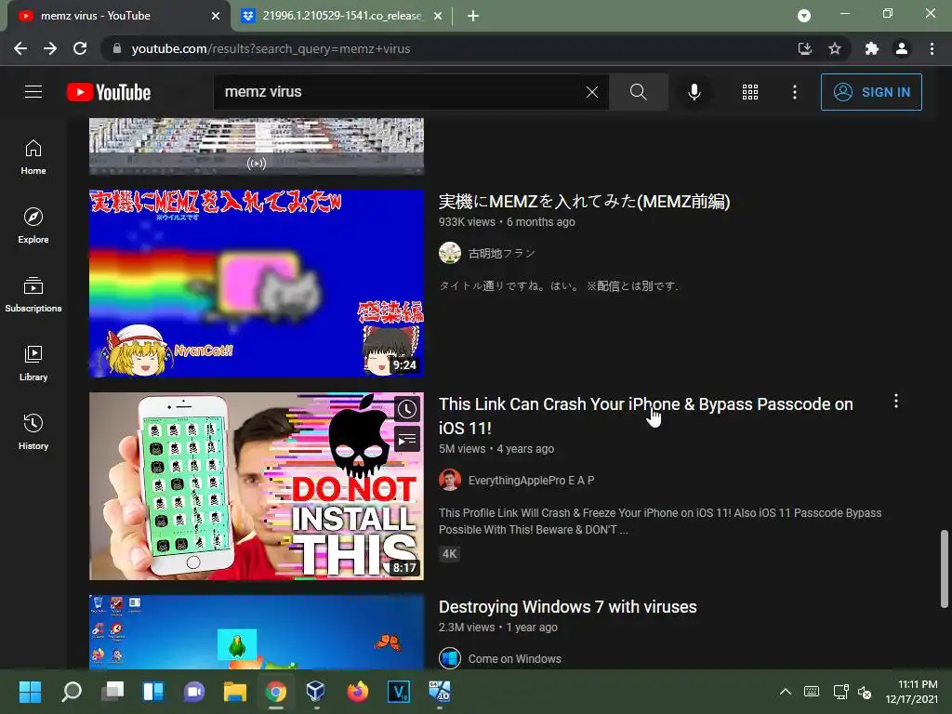Switch to the 21996.1.210529-1541.co_release tab
952x714 pixels.
click(342, 16)
